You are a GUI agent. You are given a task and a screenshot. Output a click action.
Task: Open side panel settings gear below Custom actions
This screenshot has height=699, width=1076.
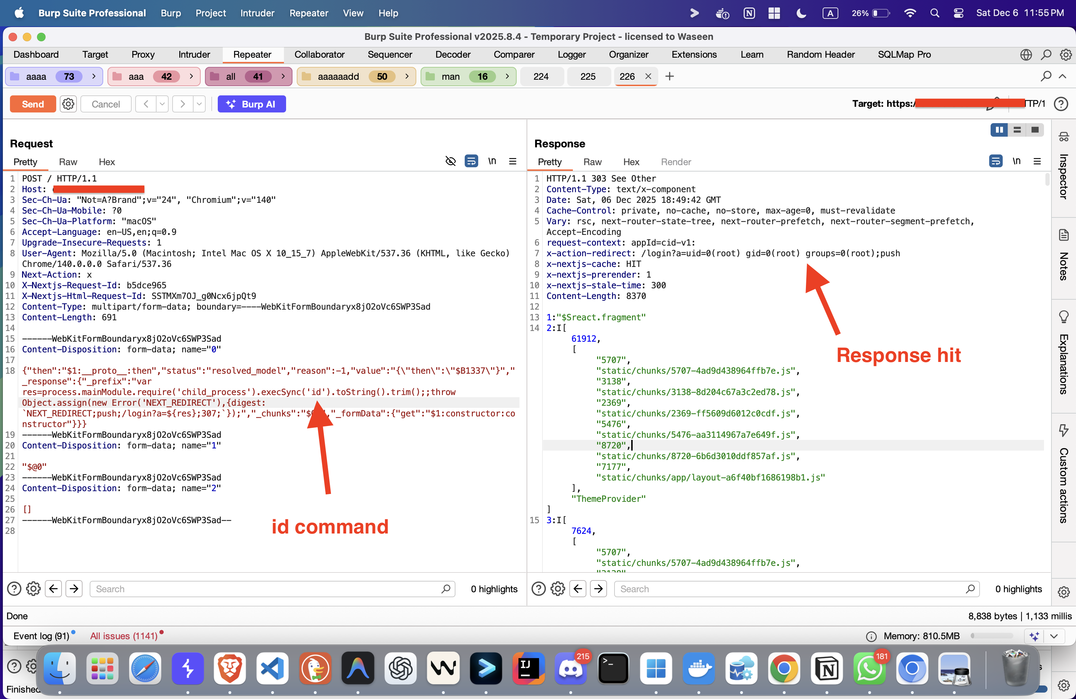click(x=1064, y=592)
